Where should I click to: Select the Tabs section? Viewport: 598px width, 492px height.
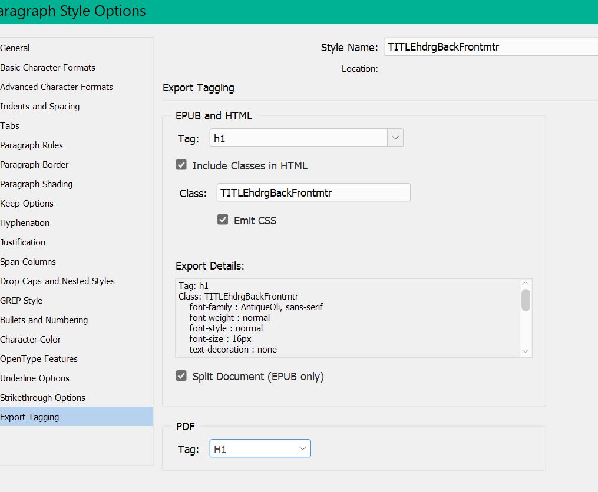[76, 126]
